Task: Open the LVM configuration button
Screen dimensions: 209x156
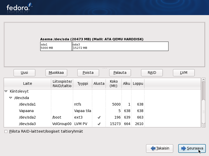Action: pyautogui.click(x=184, y=73)
